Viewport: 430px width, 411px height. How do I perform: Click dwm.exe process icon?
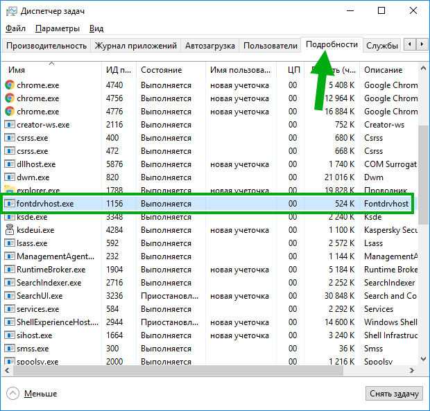point(10,177)
